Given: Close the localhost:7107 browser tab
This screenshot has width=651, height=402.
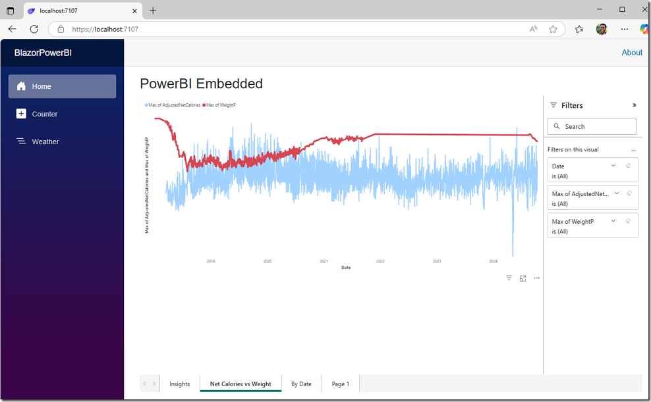Looking at the screenshot, I should (x=134, y=11).
